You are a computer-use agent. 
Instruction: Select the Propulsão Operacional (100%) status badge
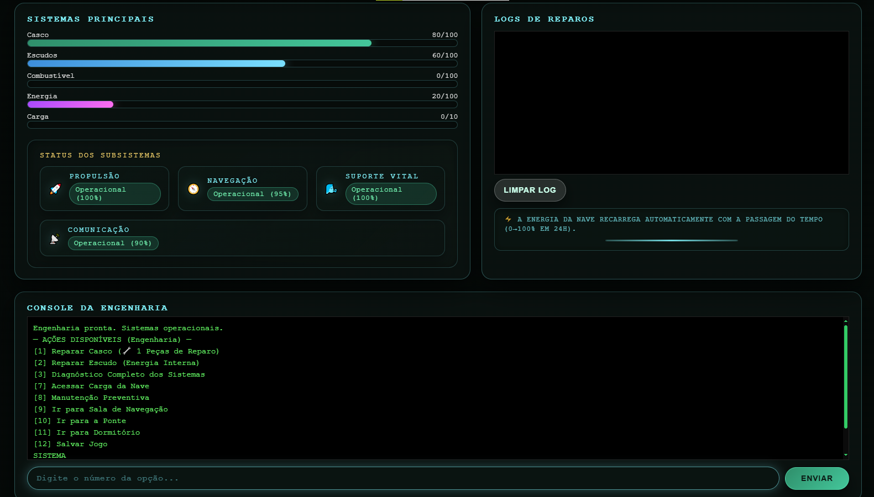pyautogui.click(x=114, y=194)
